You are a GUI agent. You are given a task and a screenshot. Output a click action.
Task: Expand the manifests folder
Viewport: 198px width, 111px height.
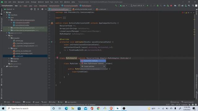click(7, 15)
